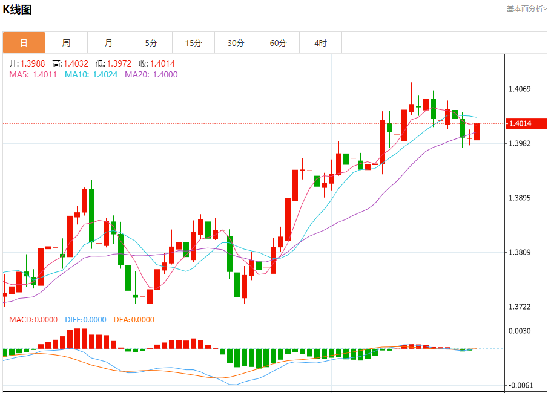
Task: Click the rightmost red candlestick
Action: click(x=477, y=131)
